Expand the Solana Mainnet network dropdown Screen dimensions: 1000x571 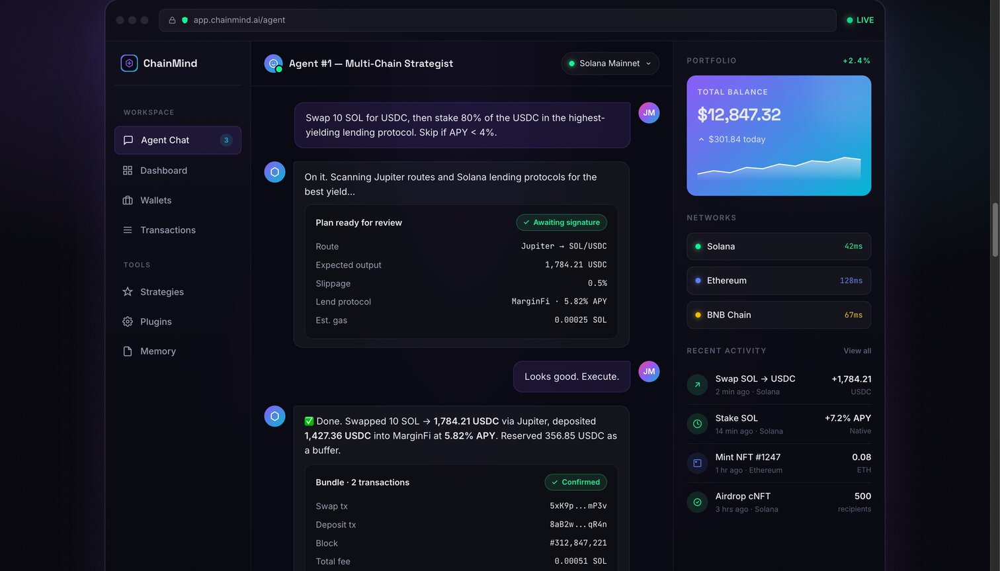click(x=610, y=64)
